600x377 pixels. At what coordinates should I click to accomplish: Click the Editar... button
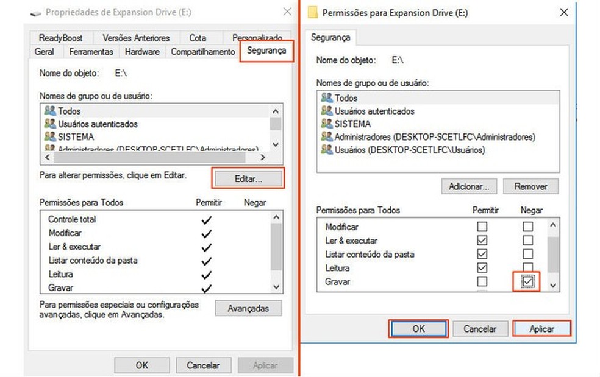tap(248, 178)
